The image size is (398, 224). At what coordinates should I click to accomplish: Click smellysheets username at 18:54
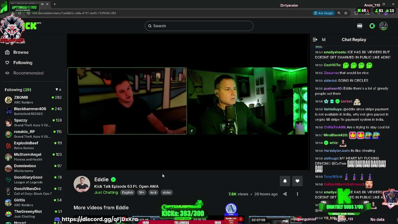[x=335, y=52]
